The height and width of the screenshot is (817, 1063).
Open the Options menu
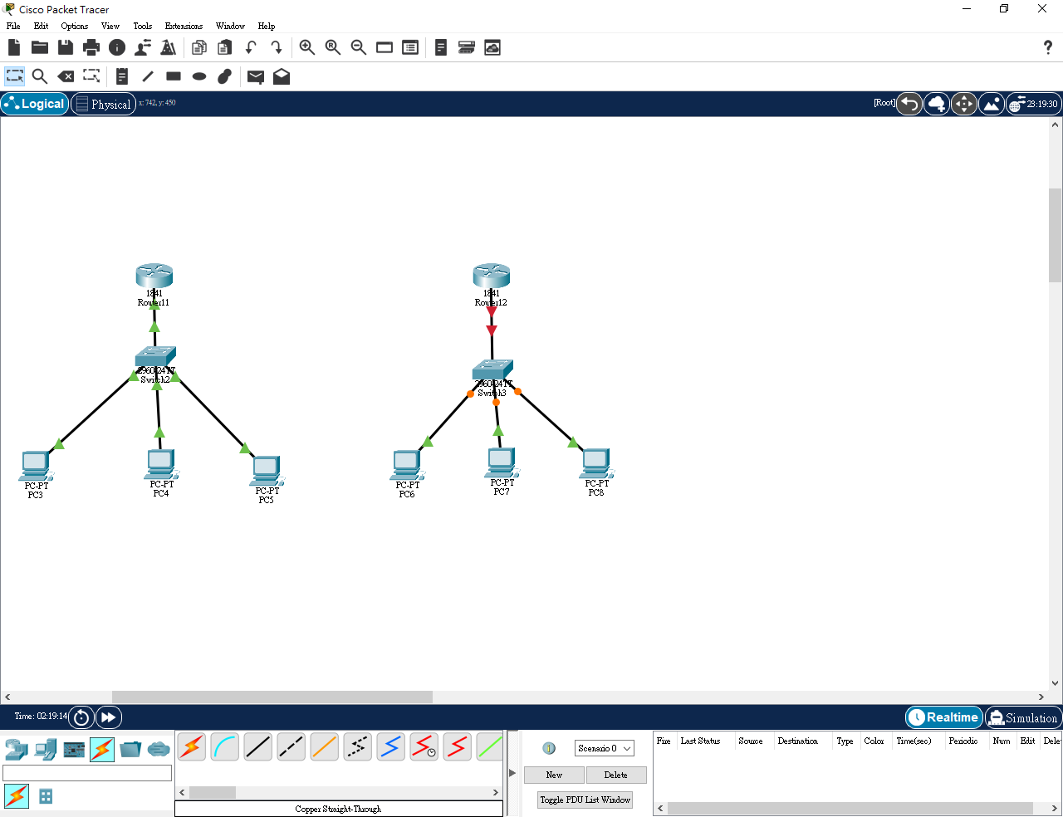pyautogui.click(x=75, y=26)
